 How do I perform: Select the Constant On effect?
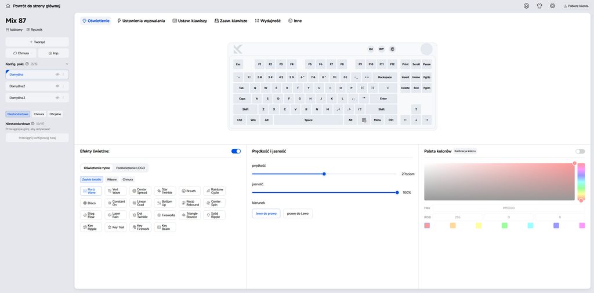click(115, 203)
